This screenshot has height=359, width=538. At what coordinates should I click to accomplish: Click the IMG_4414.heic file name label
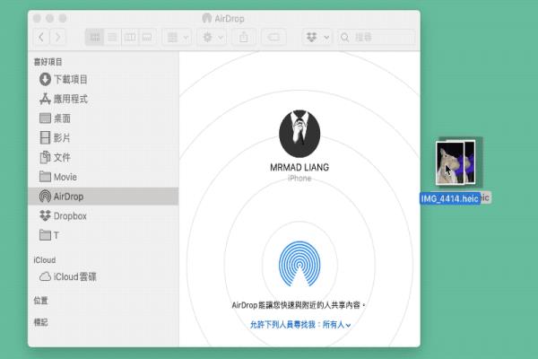(x=449, y=198)
